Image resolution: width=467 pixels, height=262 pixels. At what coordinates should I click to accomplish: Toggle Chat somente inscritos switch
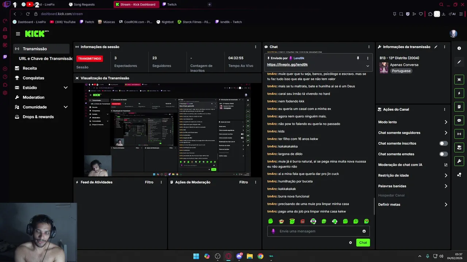pos(443,143)
